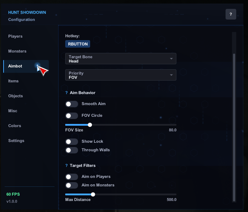248x212 pixels.
Task: Click the HUNT SHOWDOWN title
Action: 27,12
